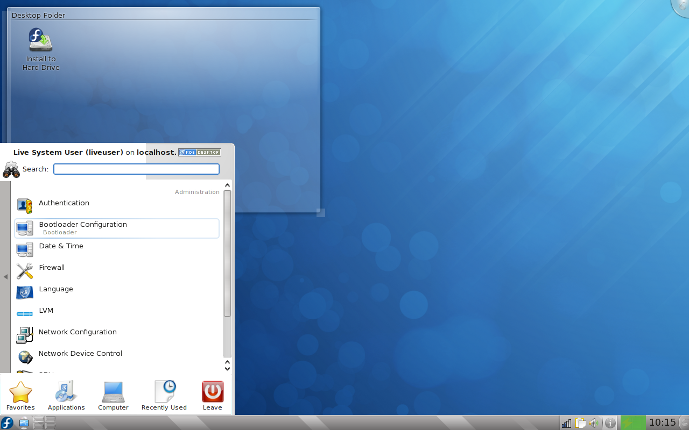Click the Fedora launcher button in the panel

pyautogui.click(x=8, y=423)
